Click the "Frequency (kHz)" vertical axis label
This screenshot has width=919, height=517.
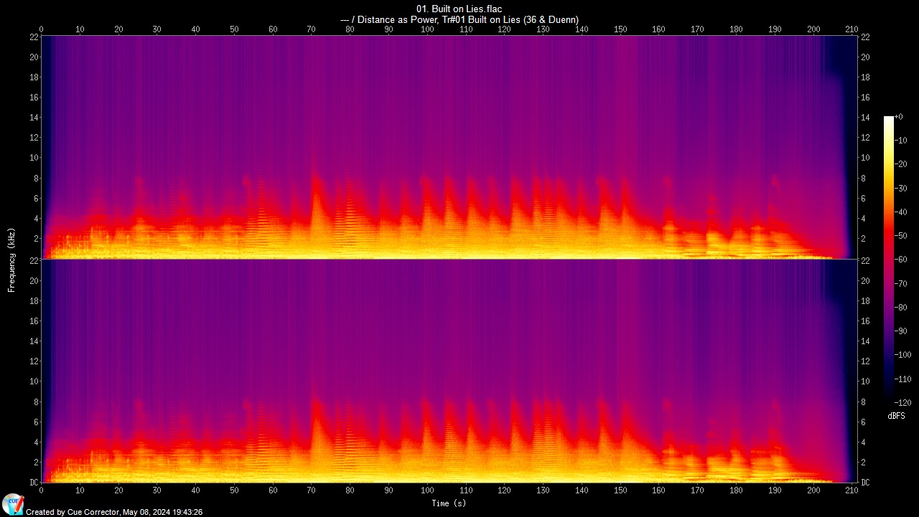(x=12, y=258)
